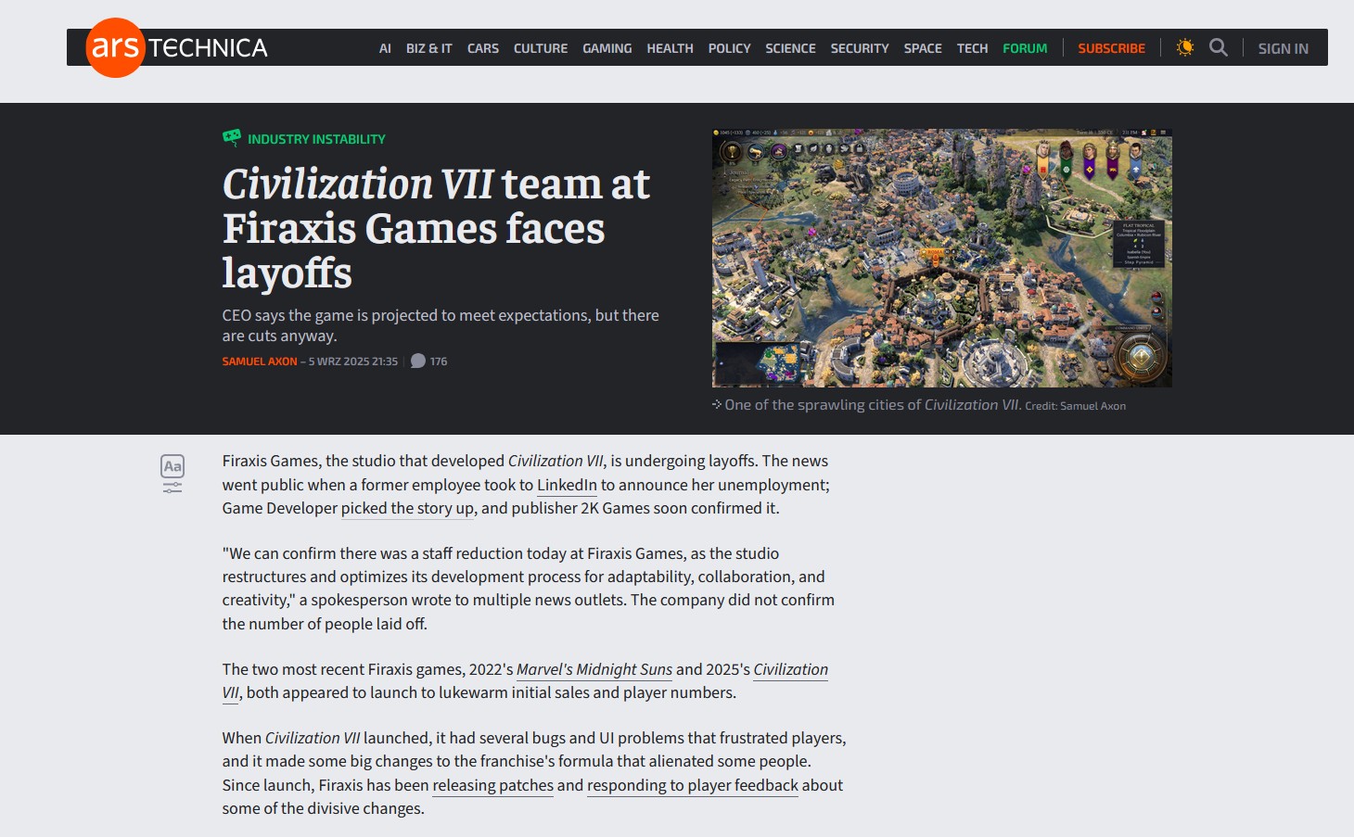1354x837 pixels.
Task: Open the FORUM link
Action: point(1025,48)
